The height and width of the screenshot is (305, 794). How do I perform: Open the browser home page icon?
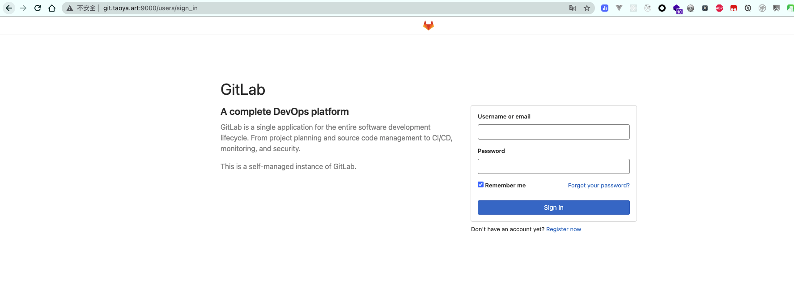coord(52,8)
